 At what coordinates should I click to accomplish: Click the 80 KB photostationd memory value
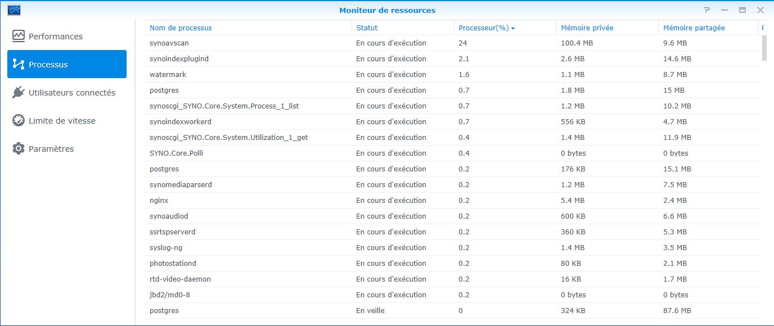pos(571,264)
